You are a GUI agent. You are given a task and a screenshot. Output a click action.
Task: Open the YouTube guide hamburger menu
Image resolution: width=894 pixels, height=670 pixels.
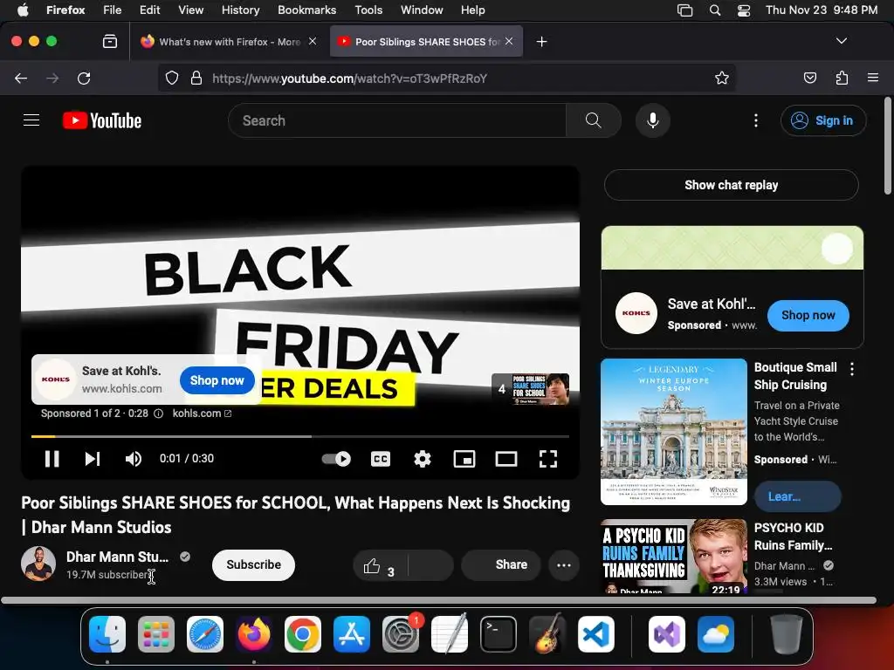click(x=31, y=120)
